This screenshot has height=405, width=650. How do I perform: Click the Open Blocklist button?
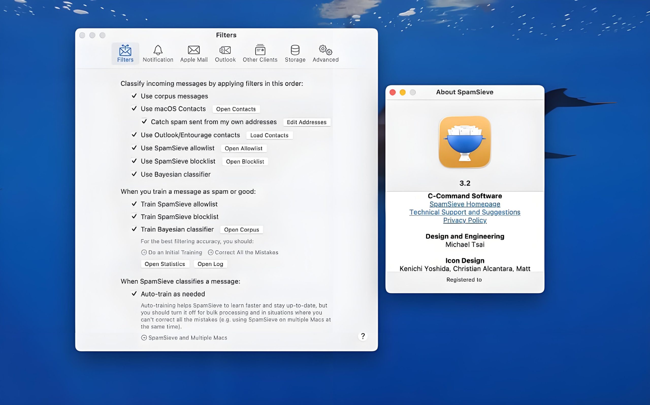click(x=245, y=161)
